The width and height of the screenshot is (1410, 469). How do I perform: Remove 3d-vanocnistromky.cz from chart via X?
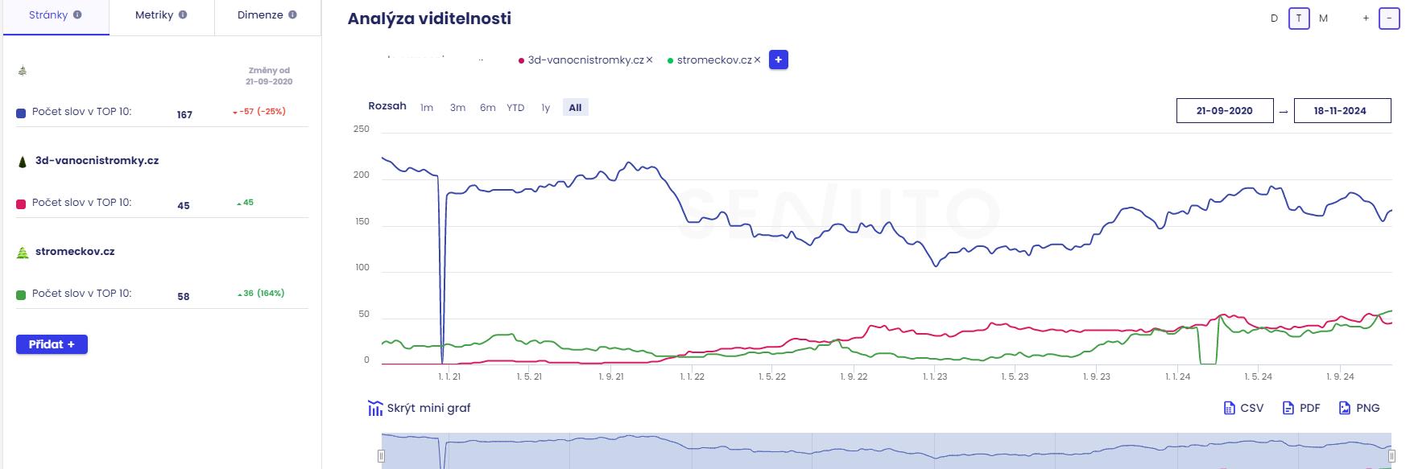pos(649,60)
